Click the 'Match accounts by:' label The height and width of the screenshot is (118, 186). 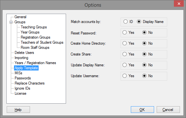(86, 22)
